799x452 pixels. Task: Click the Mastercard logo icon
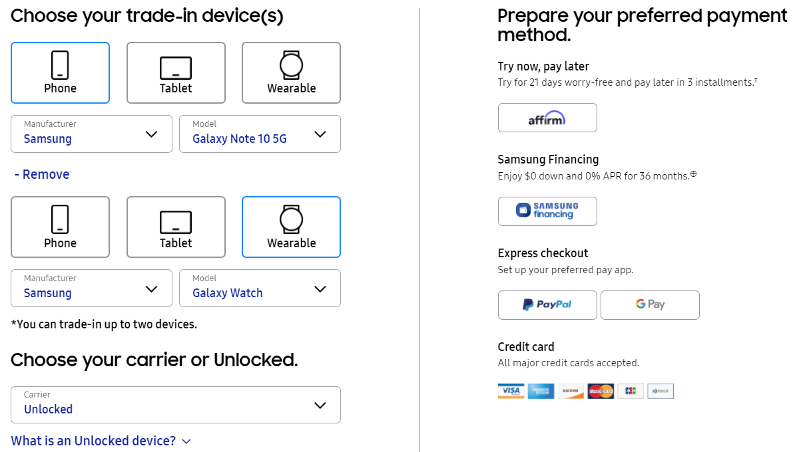point(601,391)
